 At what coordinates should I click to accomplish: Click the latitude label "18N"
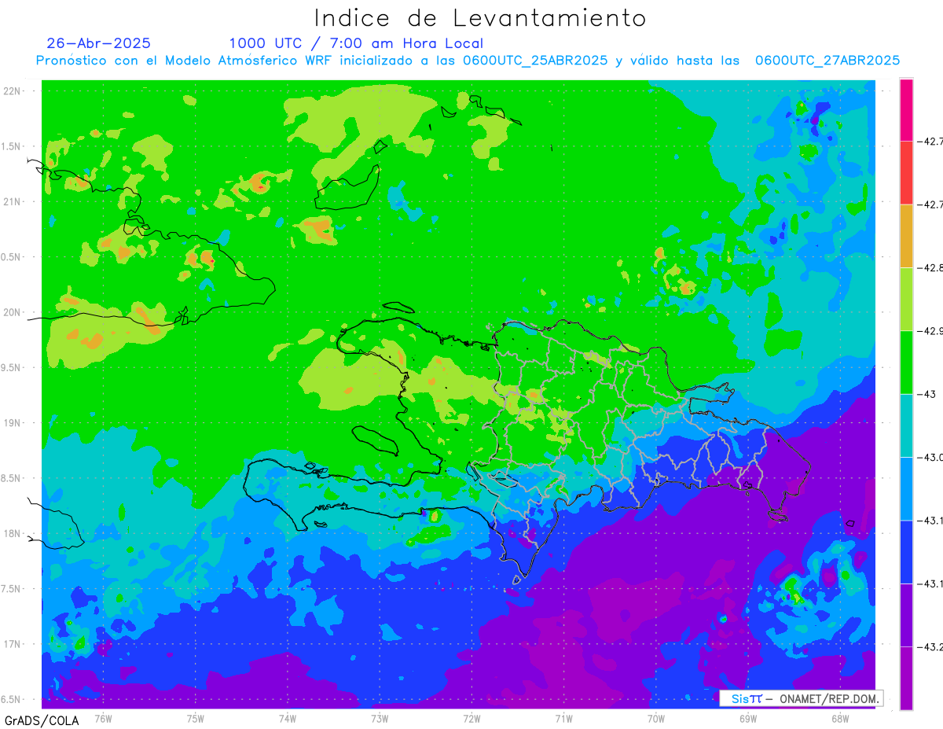[13, 533]
